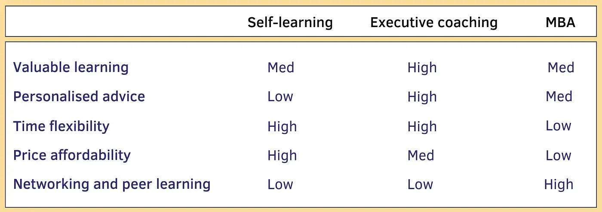Click MBA's Valuable learning value Med

pyautogui.click(x=561, y=68)
